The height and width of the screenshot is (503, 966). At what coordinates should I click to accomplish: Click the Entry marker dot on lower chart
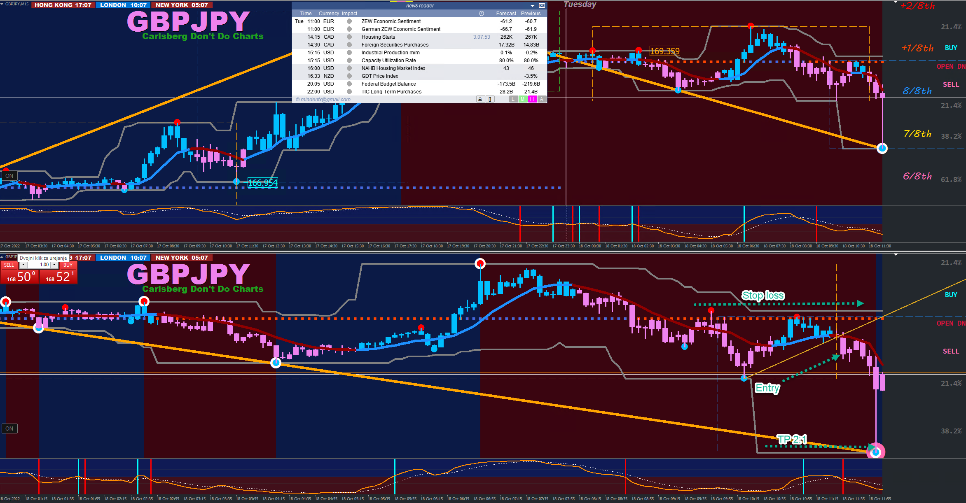pyautogui.click(x=744, y=378)
